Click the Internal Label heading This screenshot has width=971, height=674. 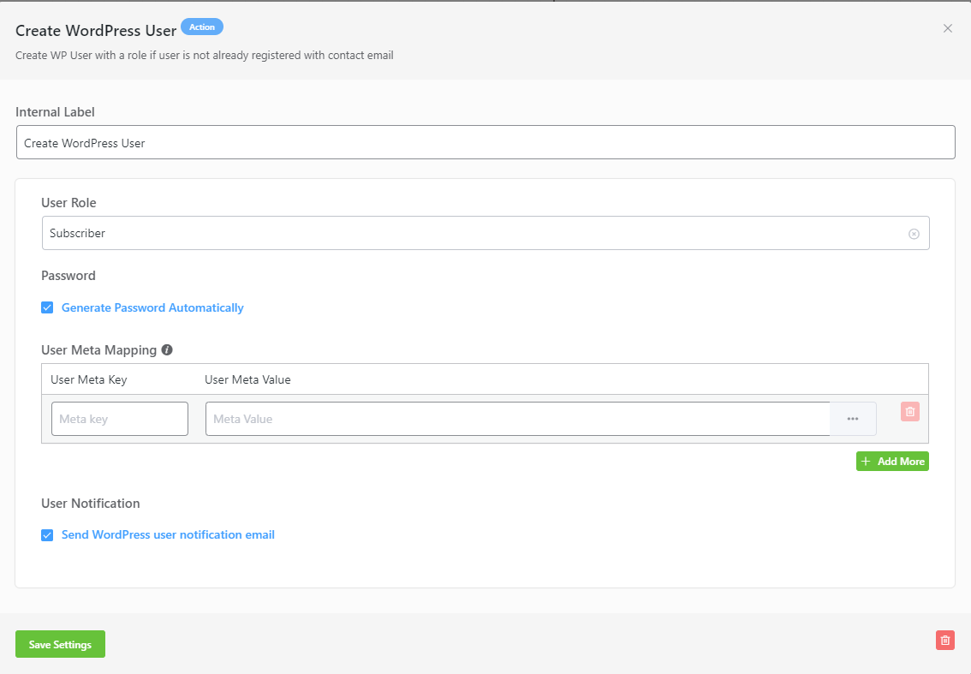point(55,112)
